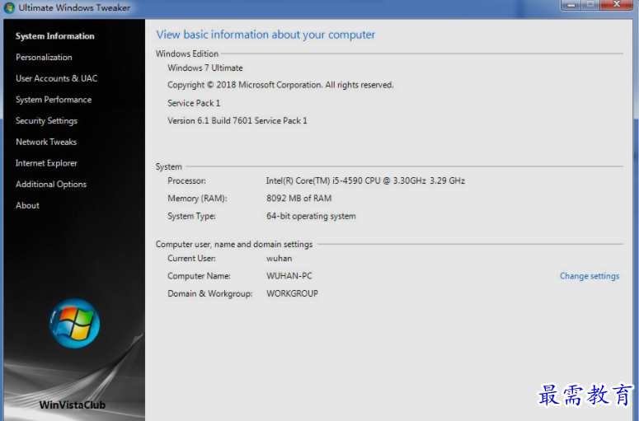
Task: Click the Ultimate Windows Tweaker title bar icon
Action: [9, 7]
